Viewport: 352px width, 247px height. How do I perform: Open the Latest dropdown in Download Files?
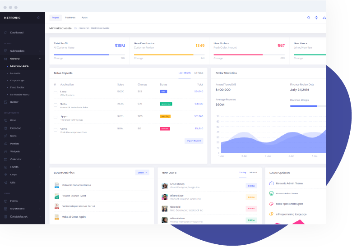point(142,172)
